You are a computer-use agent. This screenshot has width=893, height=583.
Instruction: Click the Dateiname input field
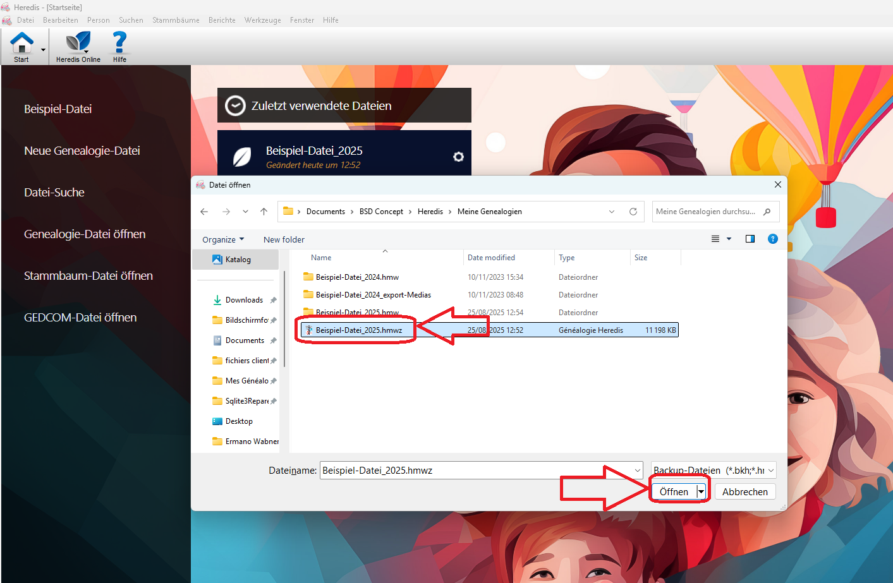point(475,470)
